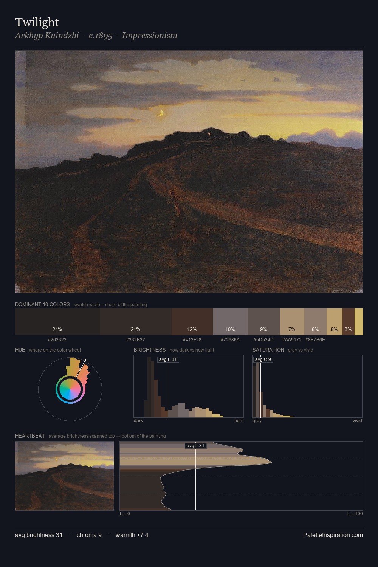Viewport: 378px width, 567px height.
Task: Select the 21% dark brown swatch
Action: pos(136,322)
